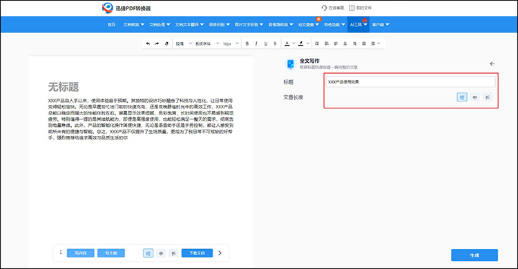Click the 我的文件 link text

pyautogui.click(x=364, y=8)
